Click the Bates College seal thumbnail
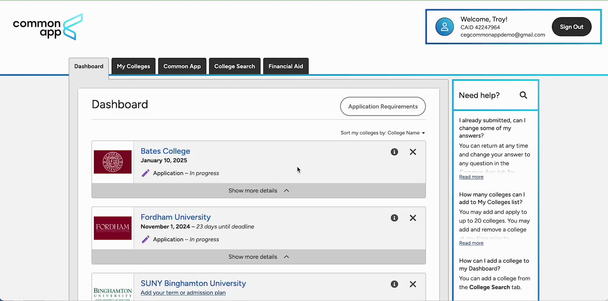The image size is (608, 301). coord(113,162)
